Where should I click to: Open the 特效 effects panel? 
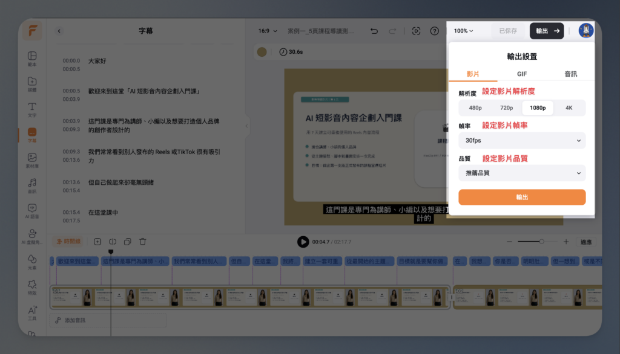coord(32,287)
